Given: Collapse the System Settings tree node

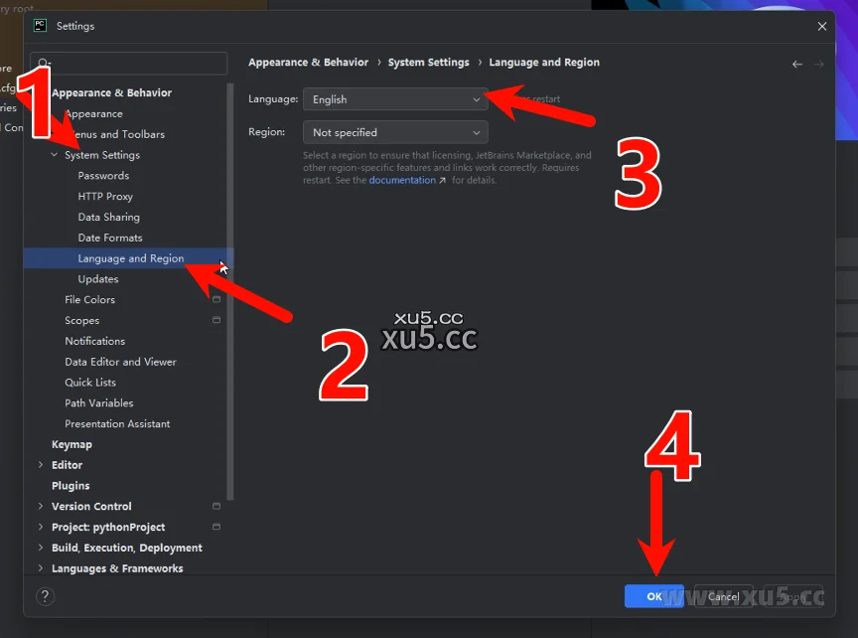Looking at the screenshot, I should (x=55, y=155).
